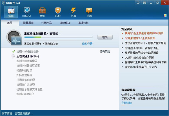The height and width of the screenshot is (116, 169).
Task: Open news QQ医生教你轻松优化网速
Action: pyautogui.click(x=139, y=58)
